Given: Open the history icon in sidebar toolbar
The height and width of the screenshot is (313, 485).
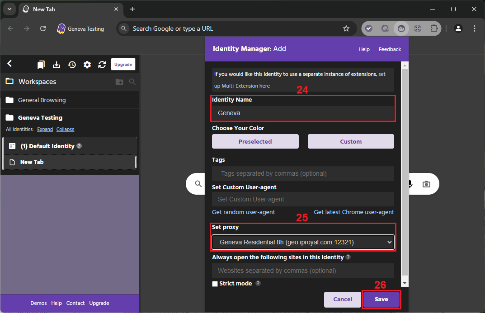Looking at the screenshot, I should pyautogui.click(x=72, y=65).
